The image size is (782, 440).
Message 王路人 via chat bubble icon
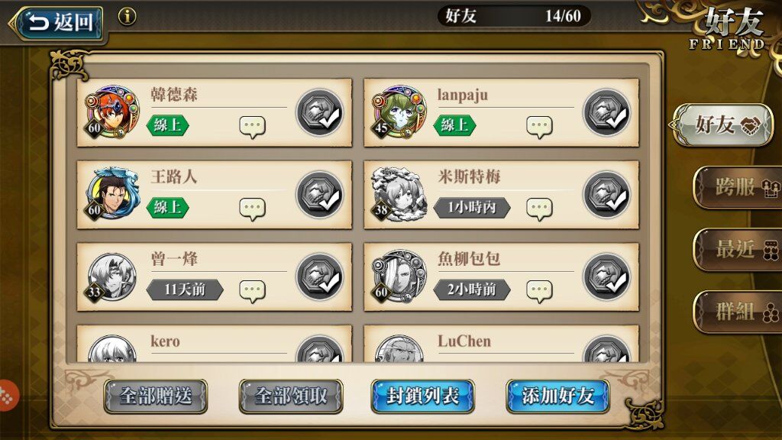click(252, 209)
